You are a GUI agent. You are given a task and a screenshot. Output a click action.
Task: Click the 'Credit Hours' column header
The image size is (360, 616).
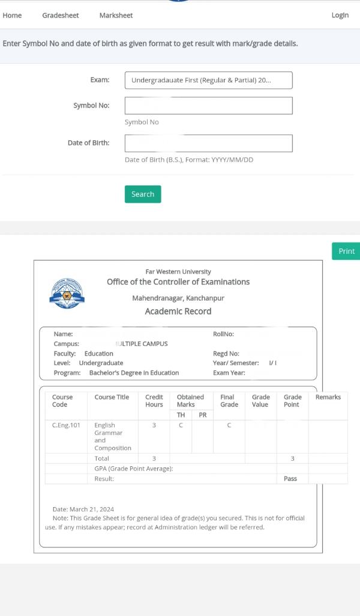coord(154,401)
